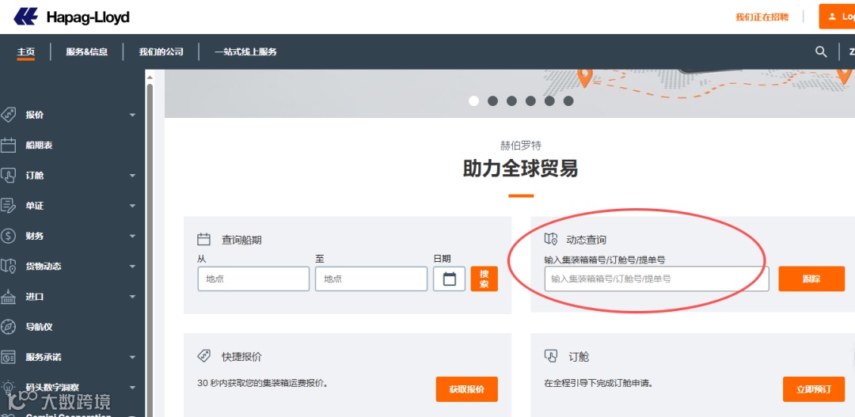Image resolution: width=855 pixels, height=417 pixels.
Task: Click the tag icon beside 快捷报价
Action: pyautogui.click(x=203, y=357)
